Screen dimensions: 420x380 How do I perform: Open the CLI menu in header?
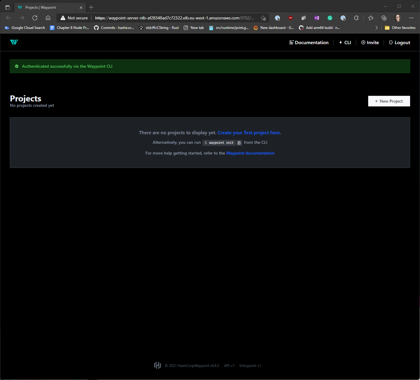(x=345, y=43)
